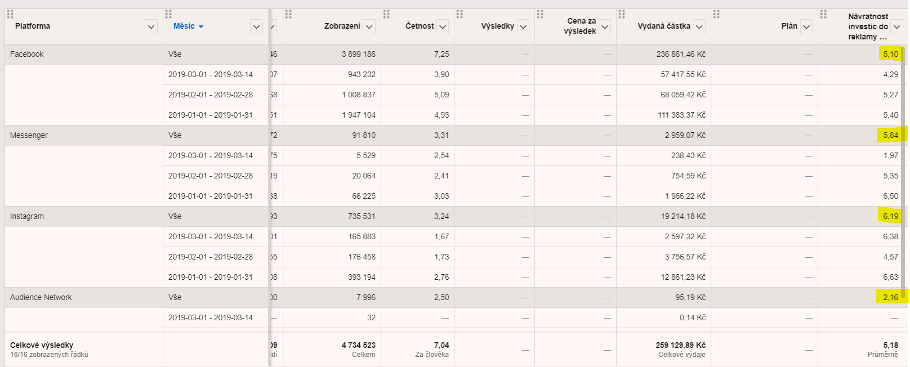Image resolution: width=910 pixels, height=367 pixels.
Task: Click the ROAS value 4,29
Action: (890, 74)
